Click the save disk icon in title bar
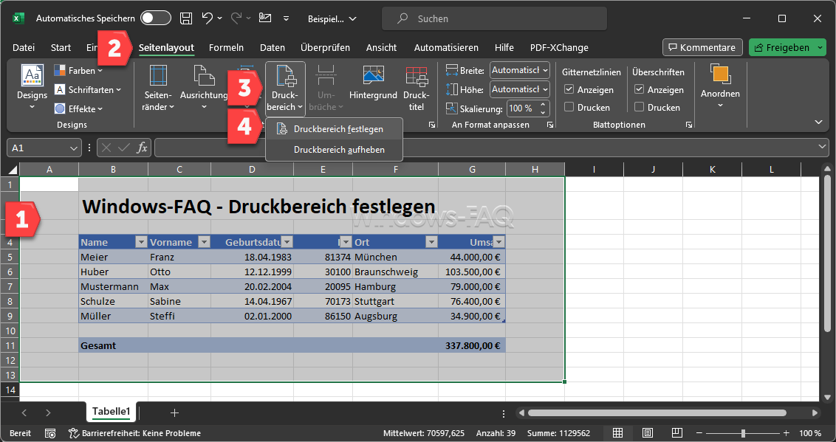836x442 pixels. (x=187, y=18)
